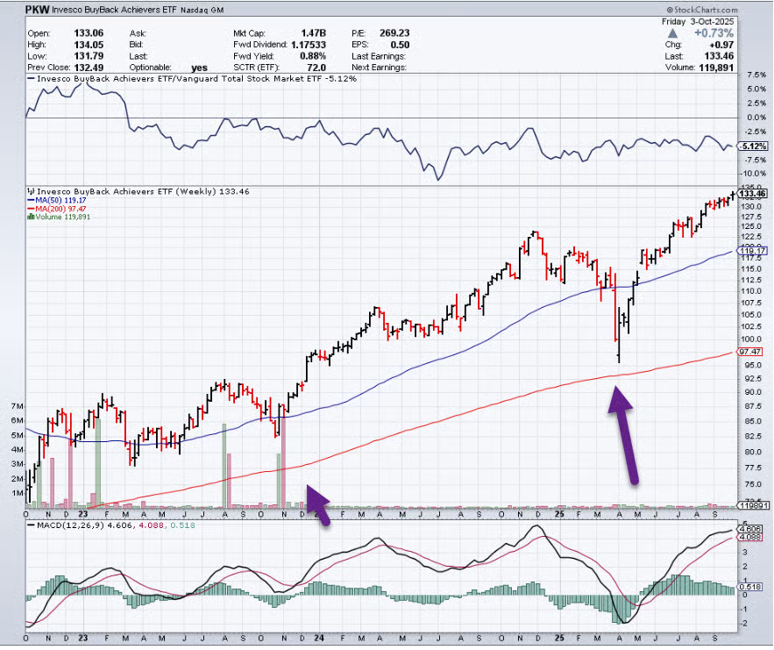This screenshot has height=650, width=774.
Task: Click the 119891 volume tag on right axis
Action: [x=755, y=506]
